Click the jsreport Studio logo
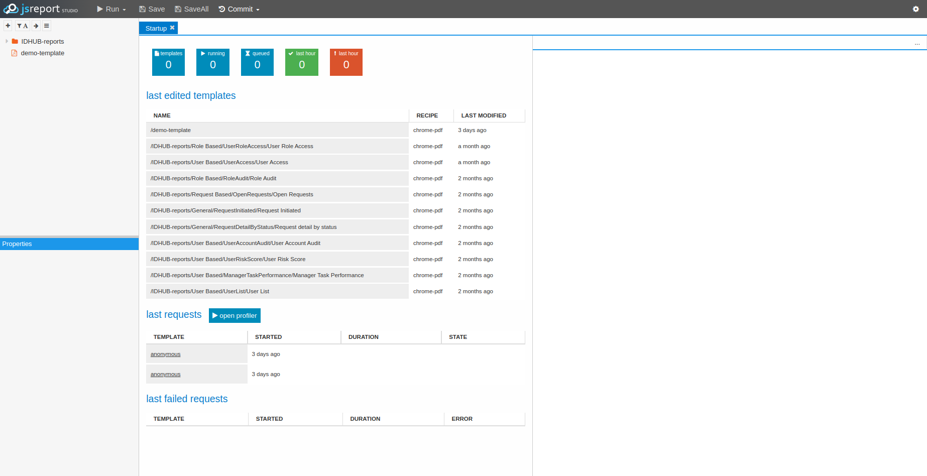Image resolution: width=927 pixels, height=476 pixels. (x=40, y=9)
